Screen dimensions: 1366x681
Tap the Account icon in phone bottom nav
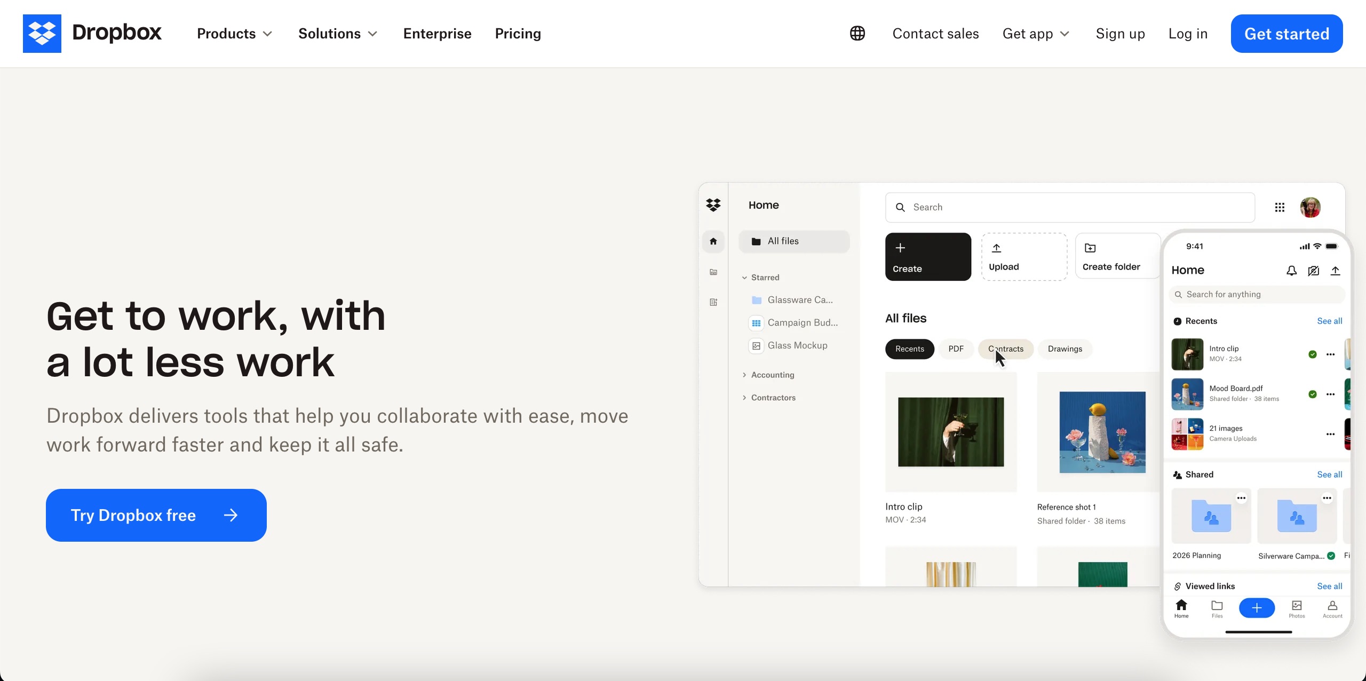[1332, 608]
